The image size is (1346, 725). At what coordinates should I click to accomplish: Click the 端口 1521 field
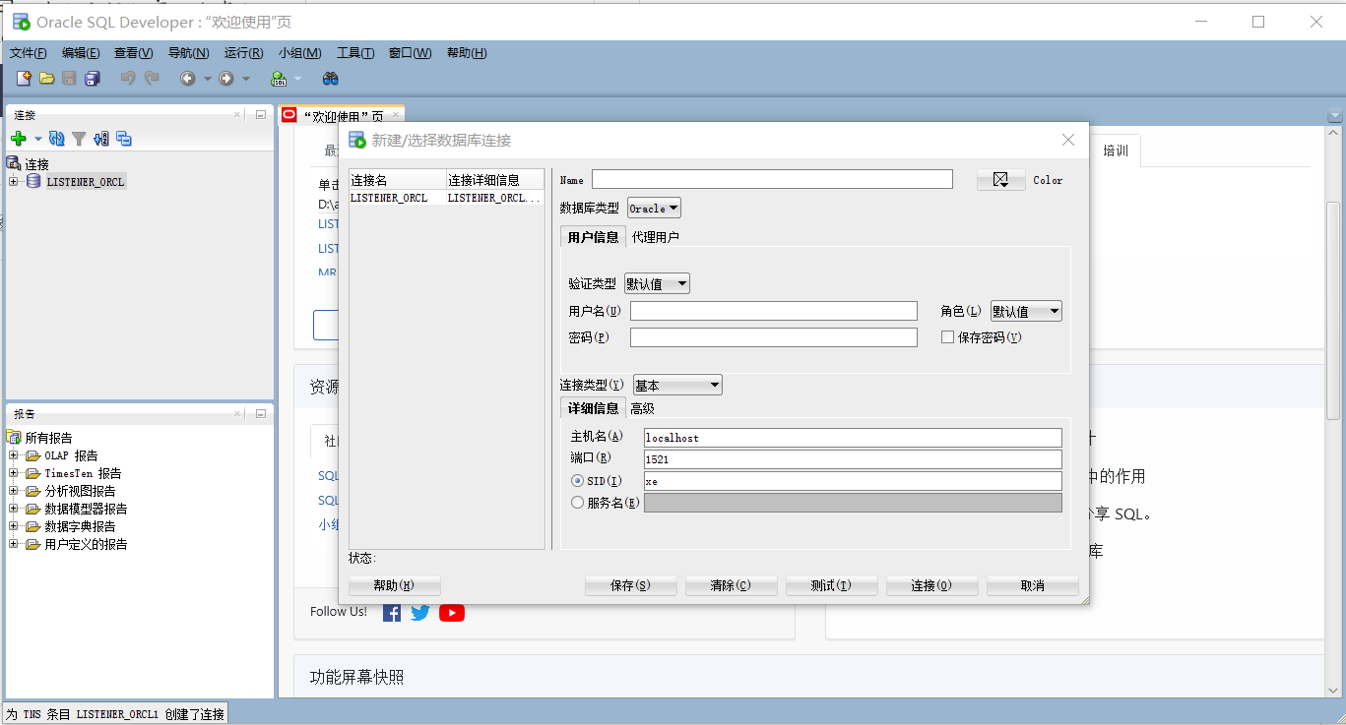point(853,459)
